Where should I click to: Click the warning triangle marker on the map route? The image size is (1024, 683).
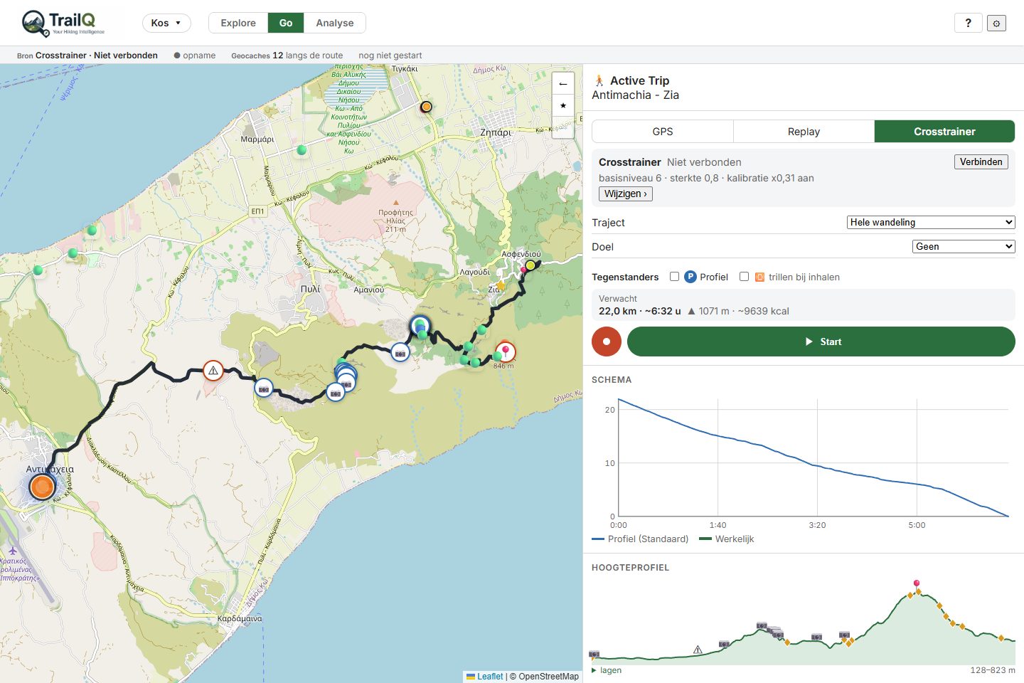[213, 371]
